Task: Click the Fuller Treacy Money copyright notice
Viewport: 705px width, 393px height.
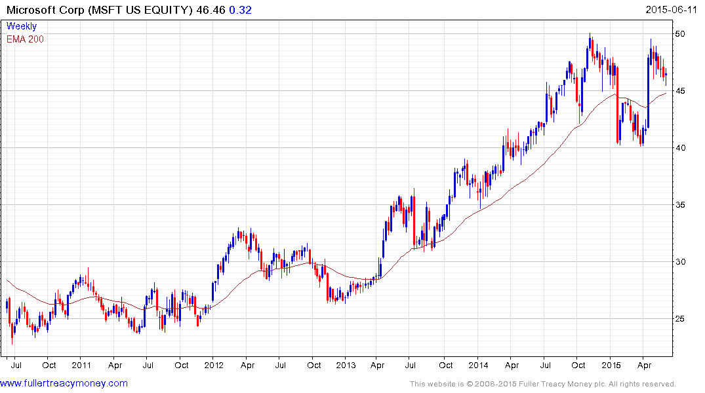Action: [542, 384]
